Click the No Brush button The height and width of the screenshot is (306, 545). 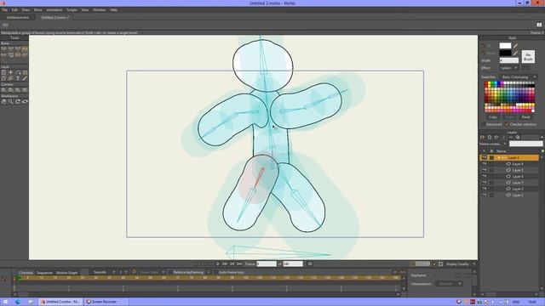[x=528, y=57]
